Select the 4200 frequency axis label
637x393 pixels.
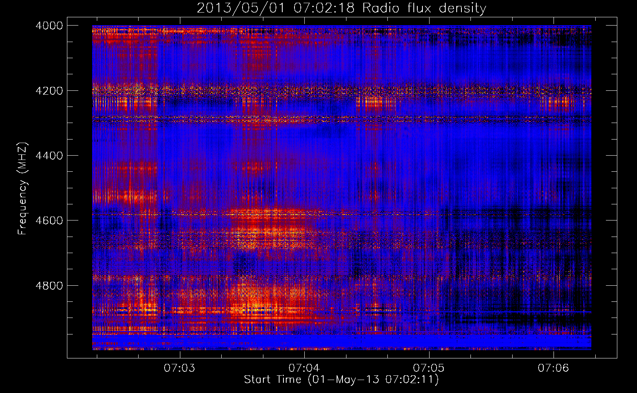[x=49, y=90]
